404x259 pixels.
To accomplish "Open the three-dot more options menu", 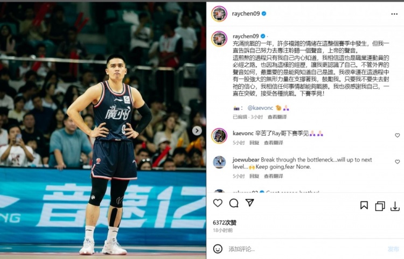I will 394,14.
